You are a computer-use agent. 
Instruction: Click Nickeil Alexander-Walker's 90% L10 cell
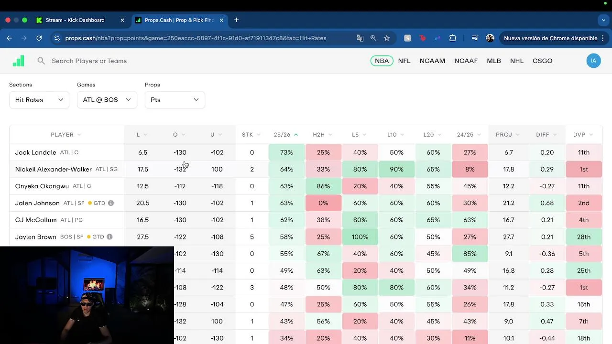396,169
